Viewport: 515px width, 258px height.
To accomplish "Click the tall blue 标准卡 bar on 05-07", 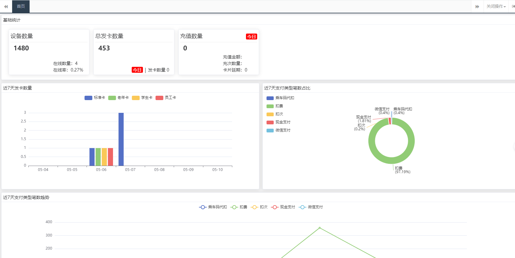I will (121, 139).
